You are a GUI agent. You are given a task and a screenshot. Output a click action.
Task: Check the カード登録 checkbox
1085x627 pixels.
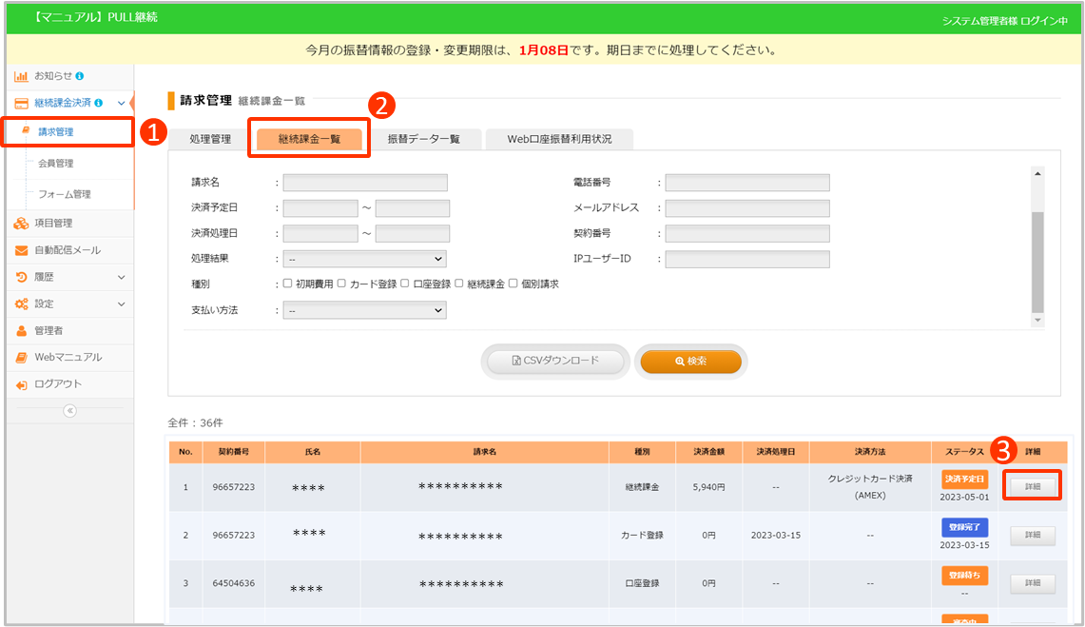point(341,284)
